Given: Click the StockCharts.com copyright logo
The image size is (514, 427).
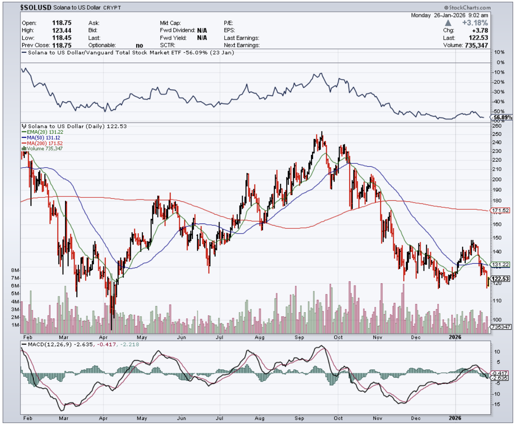Looking at the screenshot, I should [468, 8].
